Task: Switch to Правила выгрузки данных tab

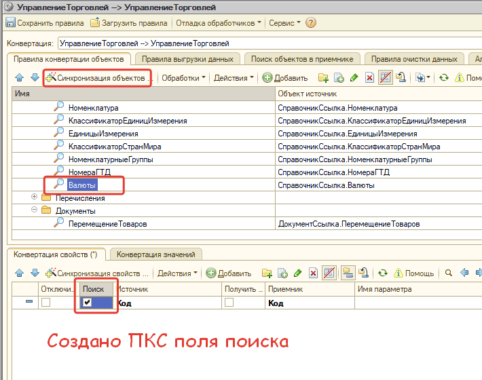Action: (x=187, y=59)
